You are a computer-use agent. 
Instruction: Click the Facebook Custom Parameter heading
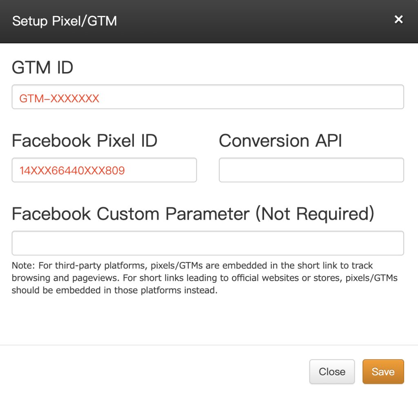point(193,213)
